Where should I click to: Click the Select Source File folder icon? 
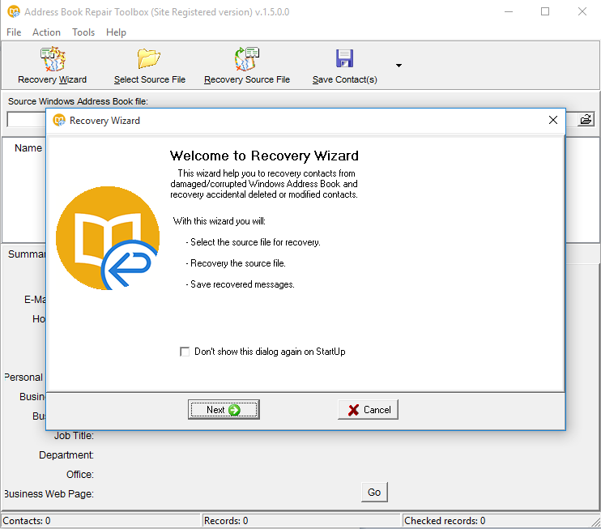(x=149, y=60)
